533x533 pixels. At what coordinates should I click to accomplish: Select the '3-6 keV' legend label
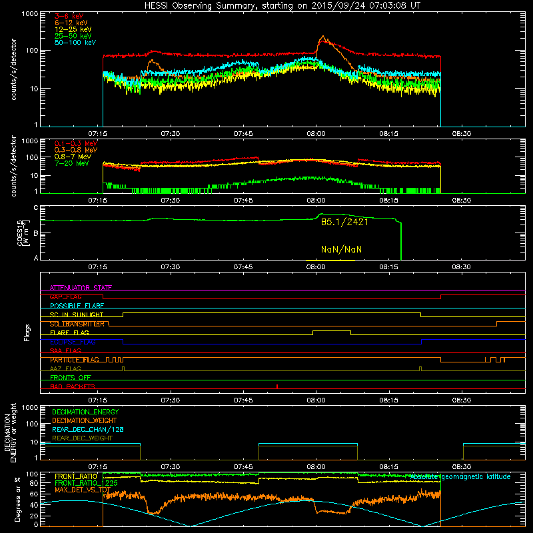coord(69,16)
